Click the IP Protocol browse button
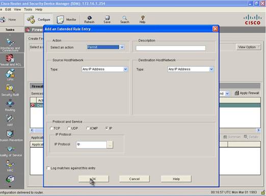This screenshot has width=266, height=196. pyautogui.click(x=110, y=144)
